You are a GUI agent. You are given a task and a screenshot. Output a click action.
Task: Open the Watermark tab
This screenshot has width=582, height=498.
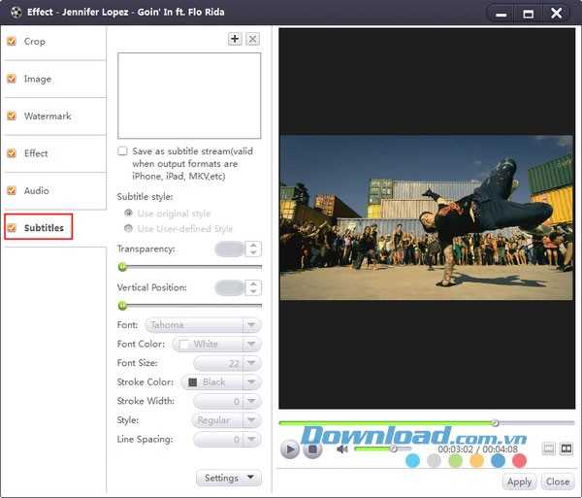tap(48, 116)
